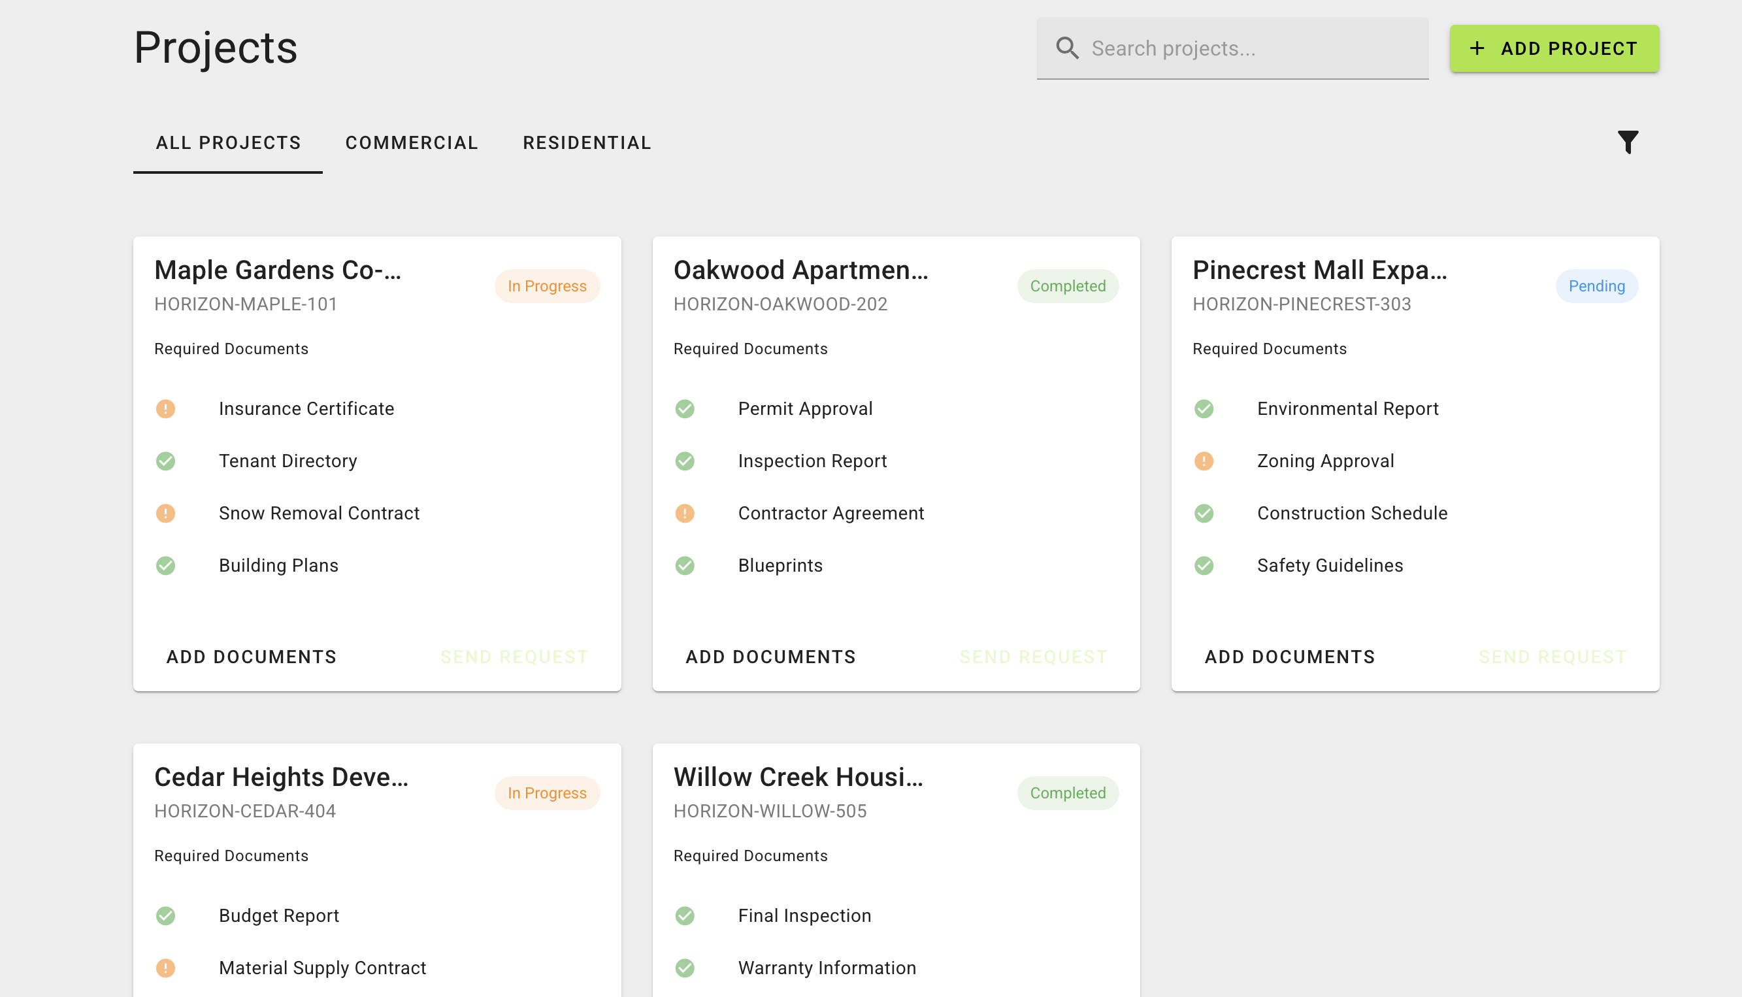1742x997 pixels.
Task: Click the Zoning Approval document name
Action: (x=1325, y=461)
